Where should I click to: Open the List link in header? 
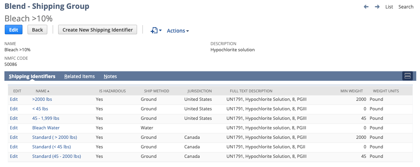coord(389,7)
